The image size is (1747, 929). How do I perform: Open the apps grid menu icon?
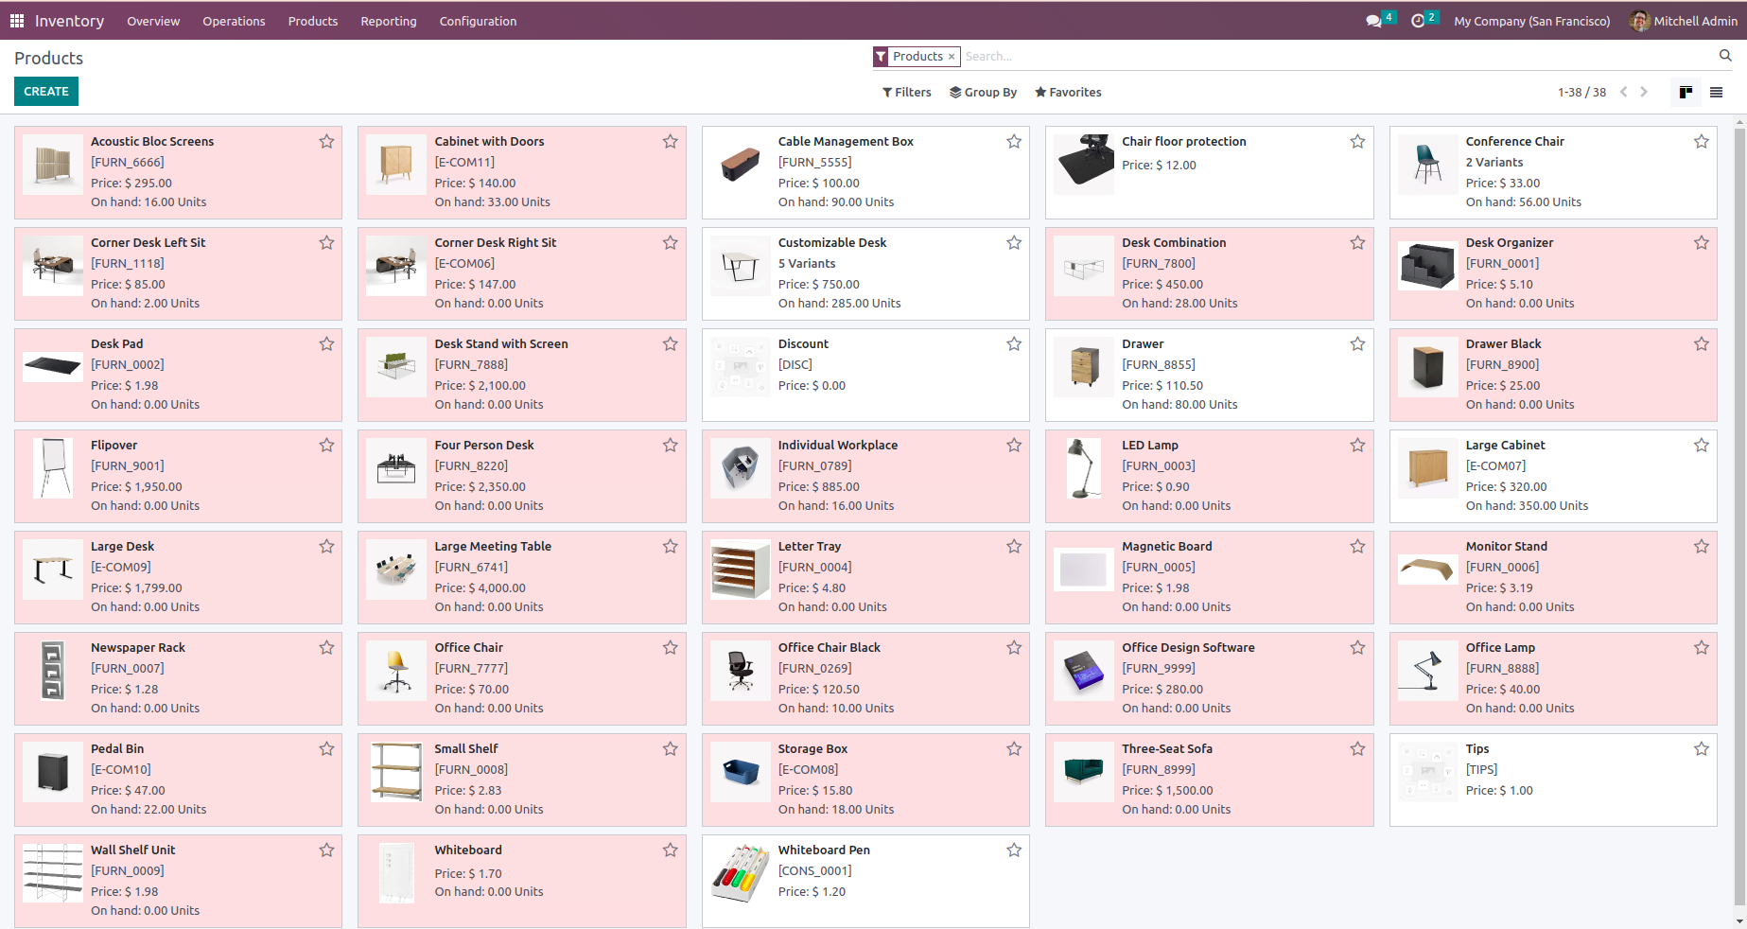(x=17, y=21)
